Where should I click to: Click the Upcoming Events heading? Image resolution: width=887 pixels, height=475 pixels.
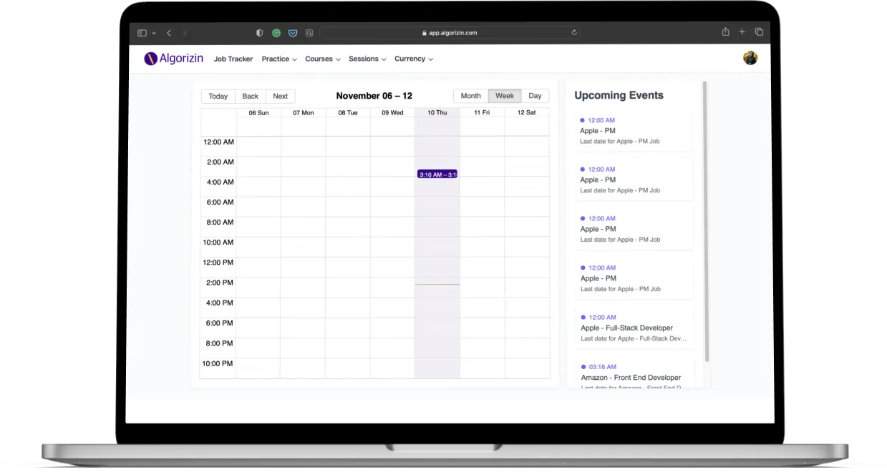pyautogui.click(x=619, y=95)
